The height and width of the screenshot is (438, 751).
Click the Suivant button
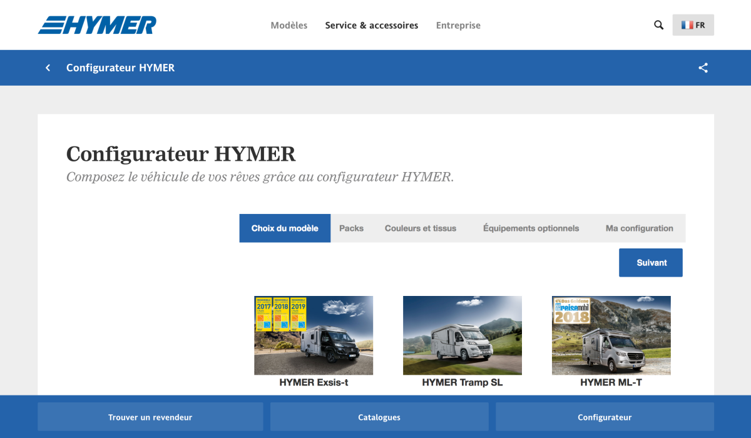tap(651, 263)
